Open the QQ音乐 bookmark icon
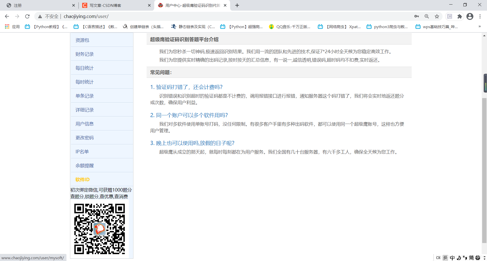Screen dimensions: 487x261 click(271, 27)
